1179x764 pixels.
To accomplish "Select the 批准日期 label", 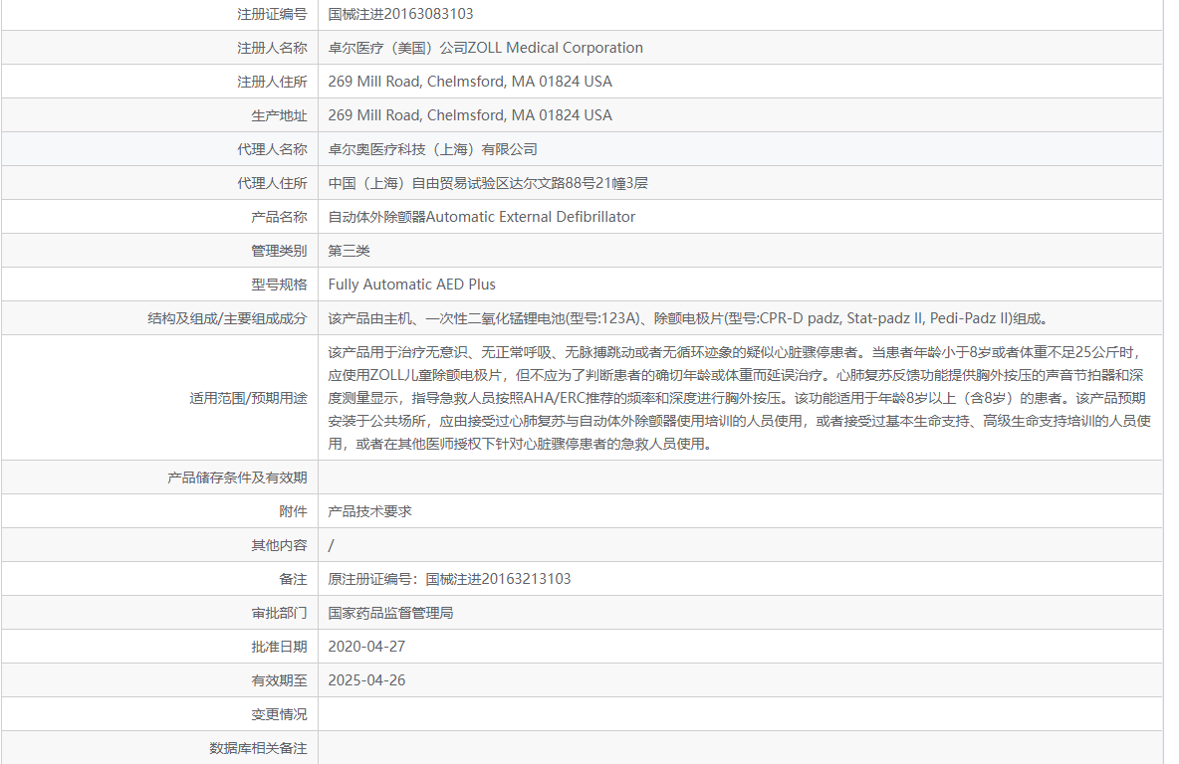I will tap(279, 647).
